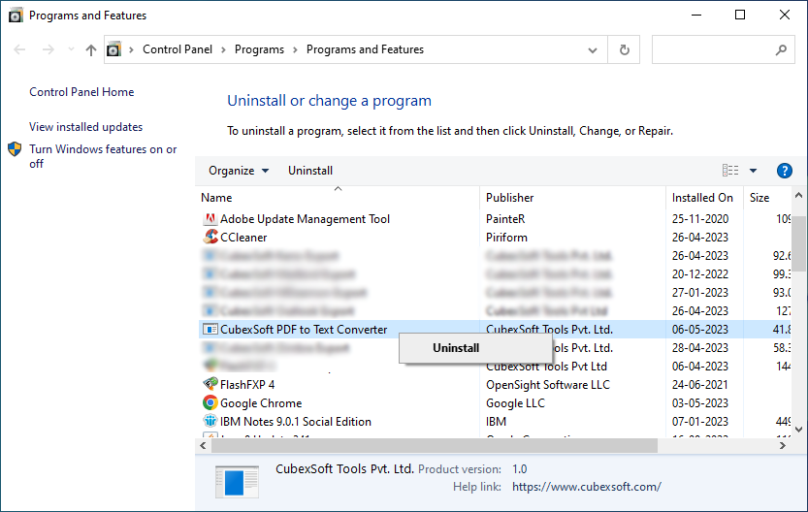Click the search magnifier icon
The height and width of the screenshot is (512, 808).
(x=781, y=50)
